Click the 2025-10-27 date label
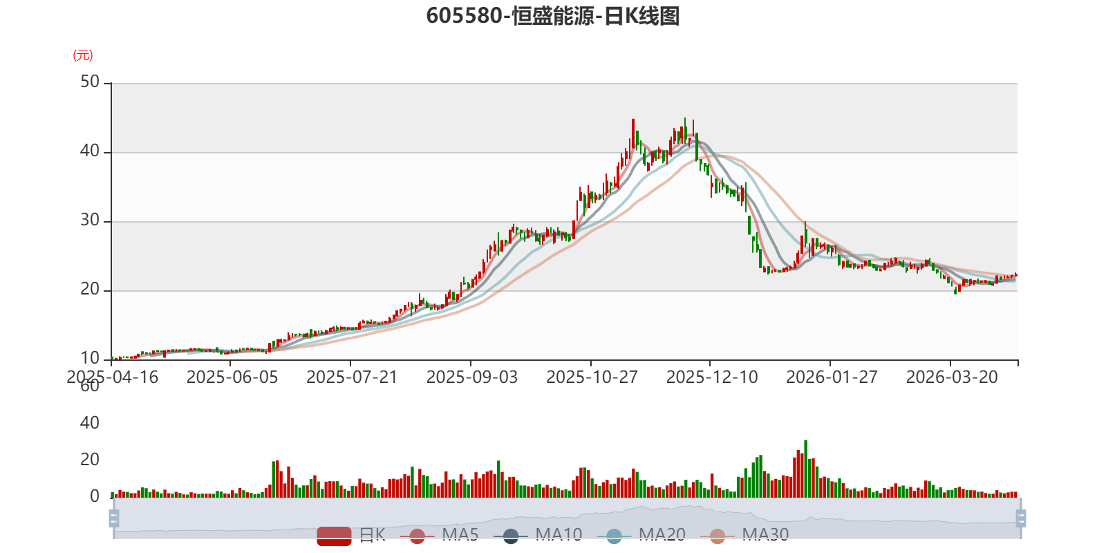 tap(592, 377)
